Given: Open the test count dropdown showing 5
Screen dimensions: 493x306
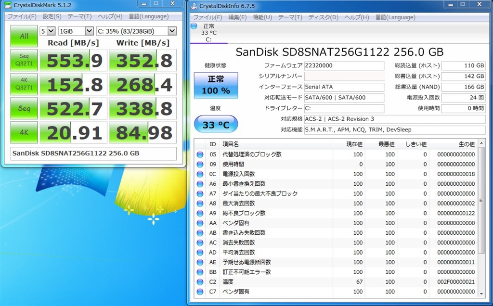Looking at the screenshot, I should (48, 31).
